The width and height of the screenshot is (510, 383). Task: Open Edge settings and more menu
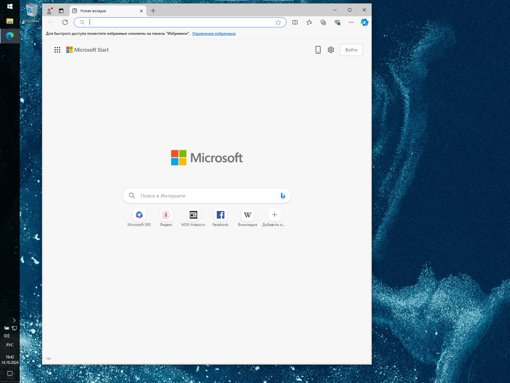pos(351,22)
